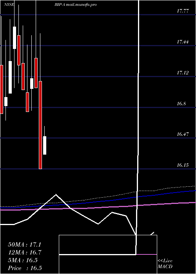Click the <<Live MACD label
The image size is (196, 274).
point(165,264)
